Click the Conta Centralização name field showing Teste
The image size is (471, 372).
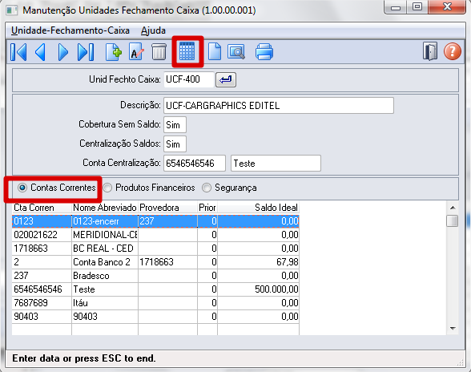[x=276, y=164]
